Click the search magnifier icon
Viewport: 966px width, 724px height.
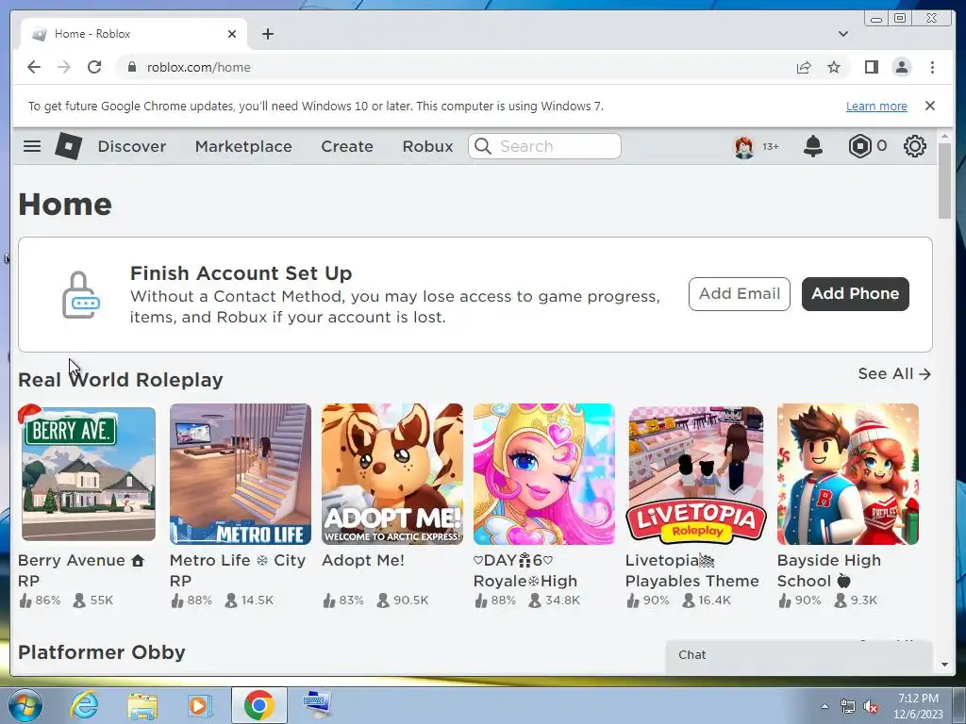click(x=483, y=146)
